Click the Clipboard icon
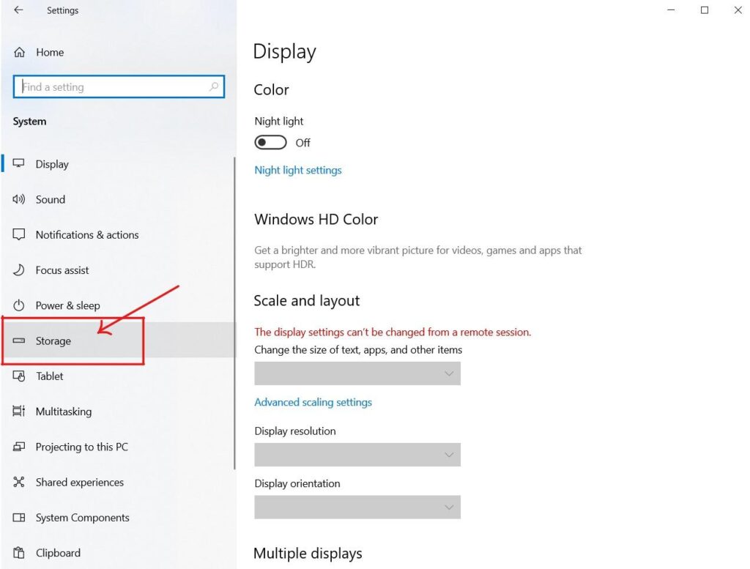 [x=18, y=553]
